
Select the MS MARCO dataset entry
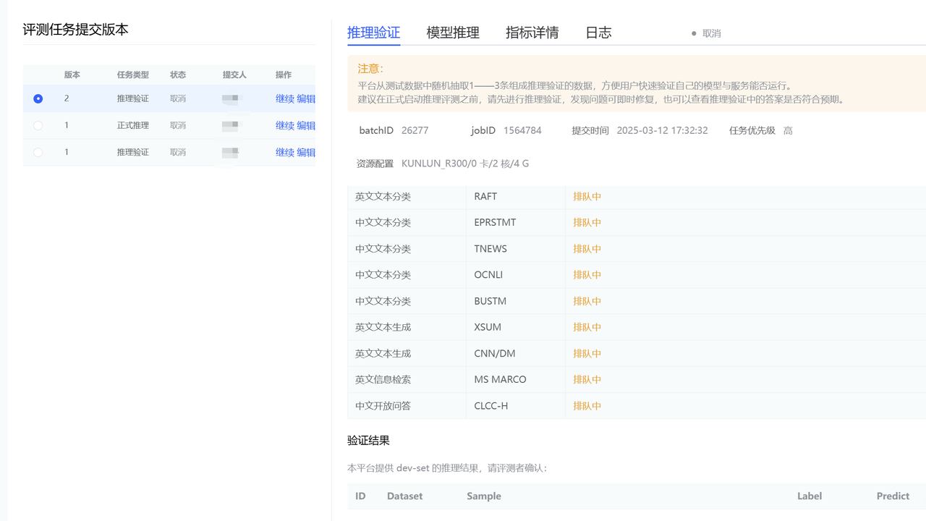(500, 379)
